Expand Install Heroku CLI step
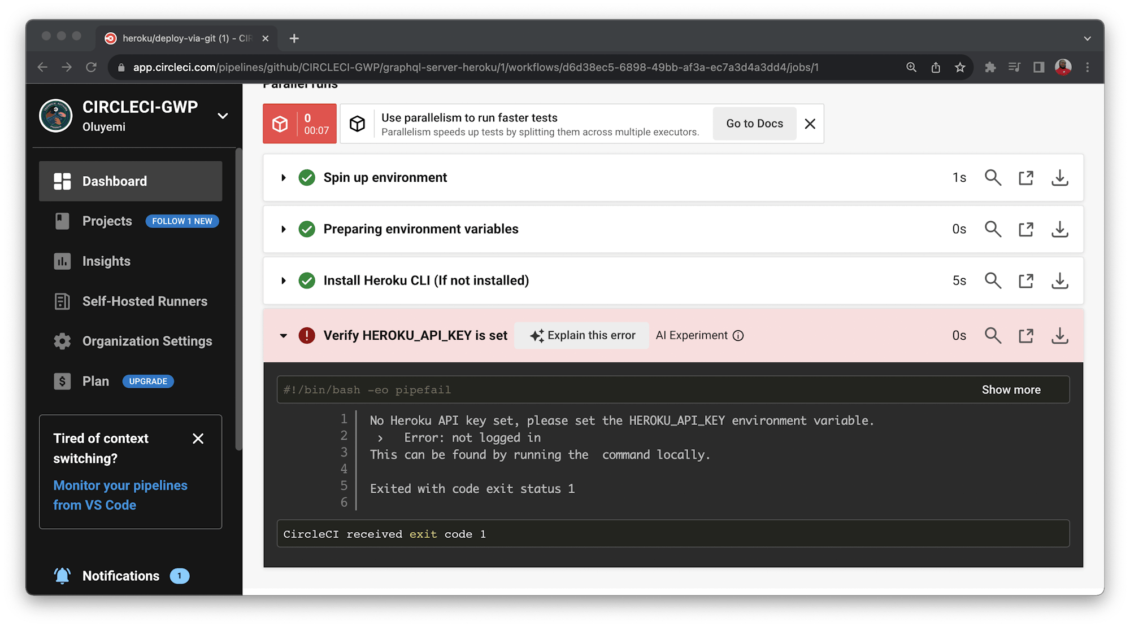Viewport: 1130px width, 627px height. click(284, 280)
